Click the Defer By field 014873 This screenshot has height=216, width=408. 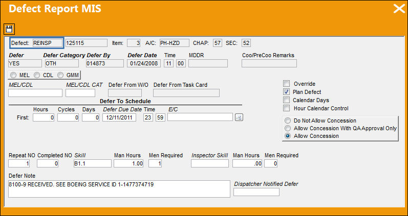[x=105, y=63]
